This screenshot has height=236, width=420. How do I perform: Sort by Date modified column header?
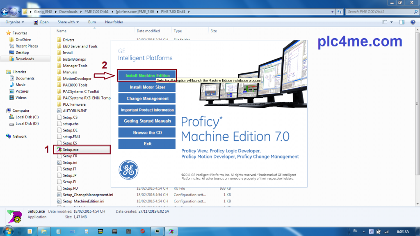pos(148,31)
